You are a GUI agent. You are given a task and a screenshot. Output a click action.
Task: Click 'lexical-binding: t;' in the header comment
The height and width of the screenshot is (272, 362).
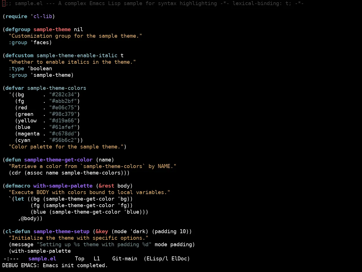pos(262,3)
